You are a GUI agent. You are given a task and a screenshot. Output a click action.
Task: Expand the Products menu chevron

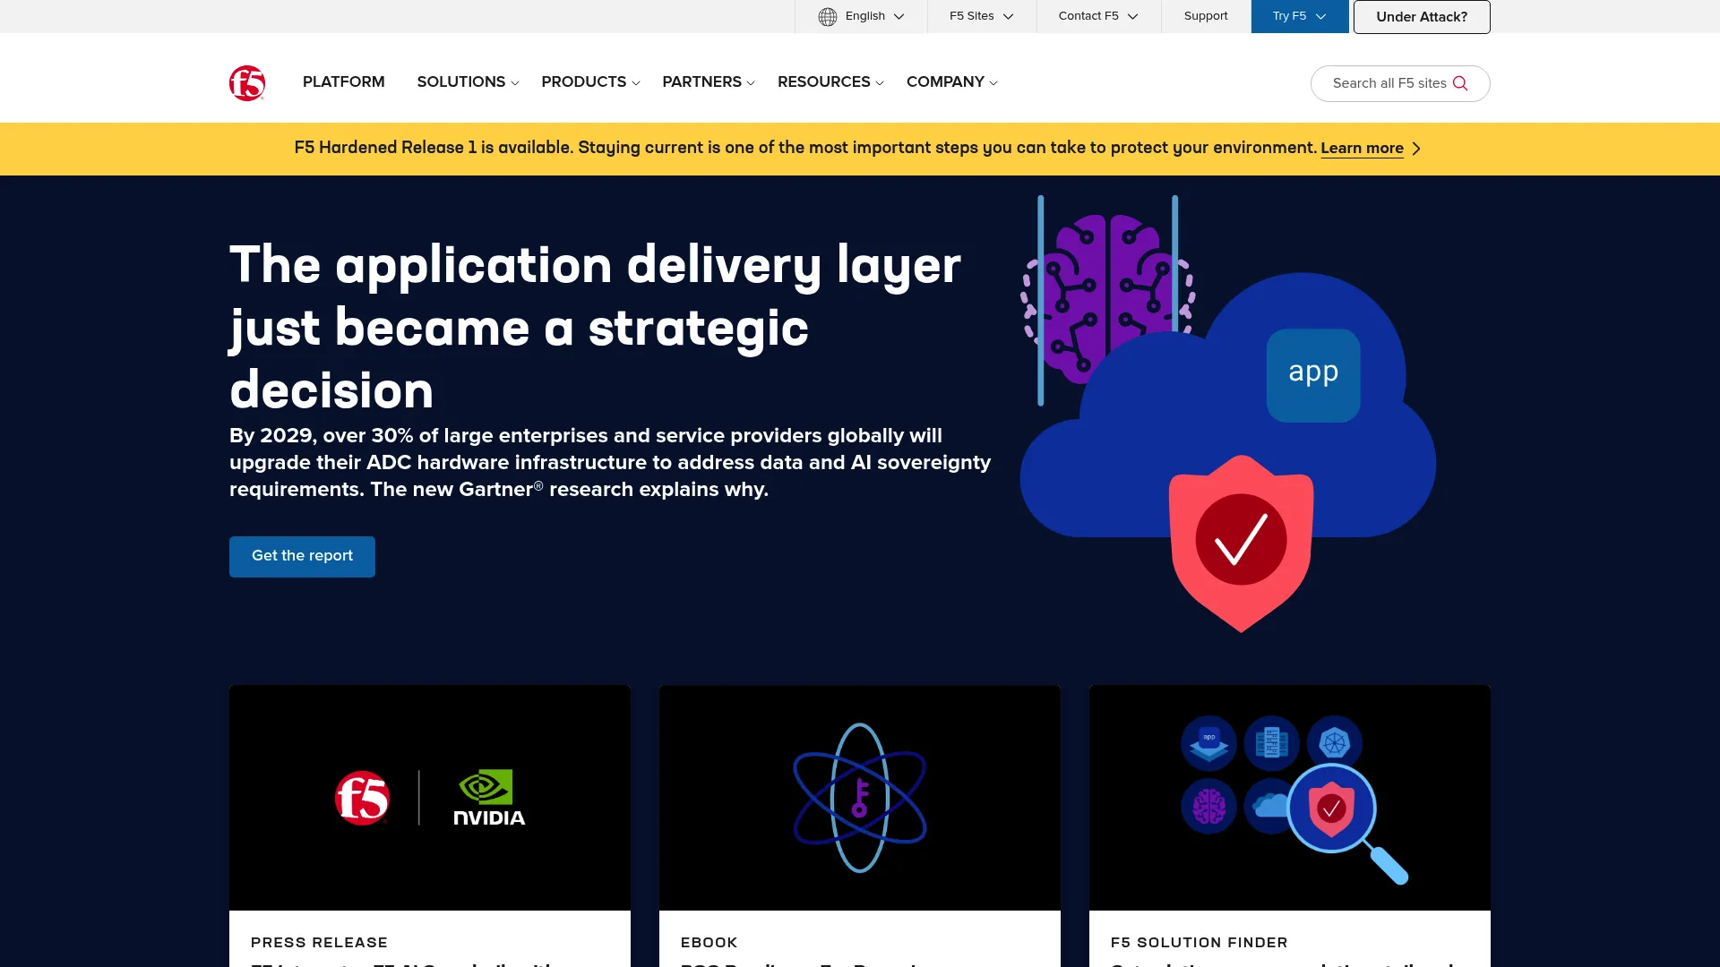[636, 83]
